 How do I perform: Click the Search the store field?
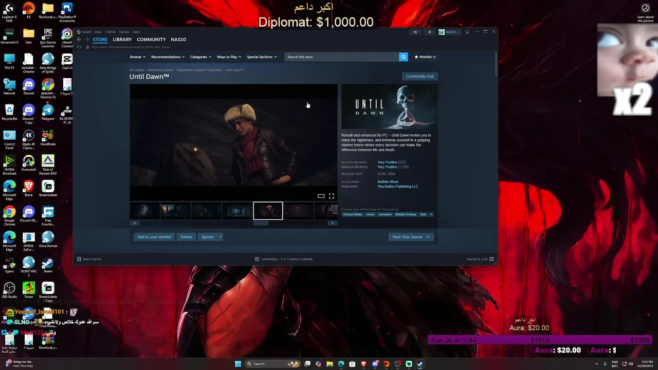[x=342, y=57]
